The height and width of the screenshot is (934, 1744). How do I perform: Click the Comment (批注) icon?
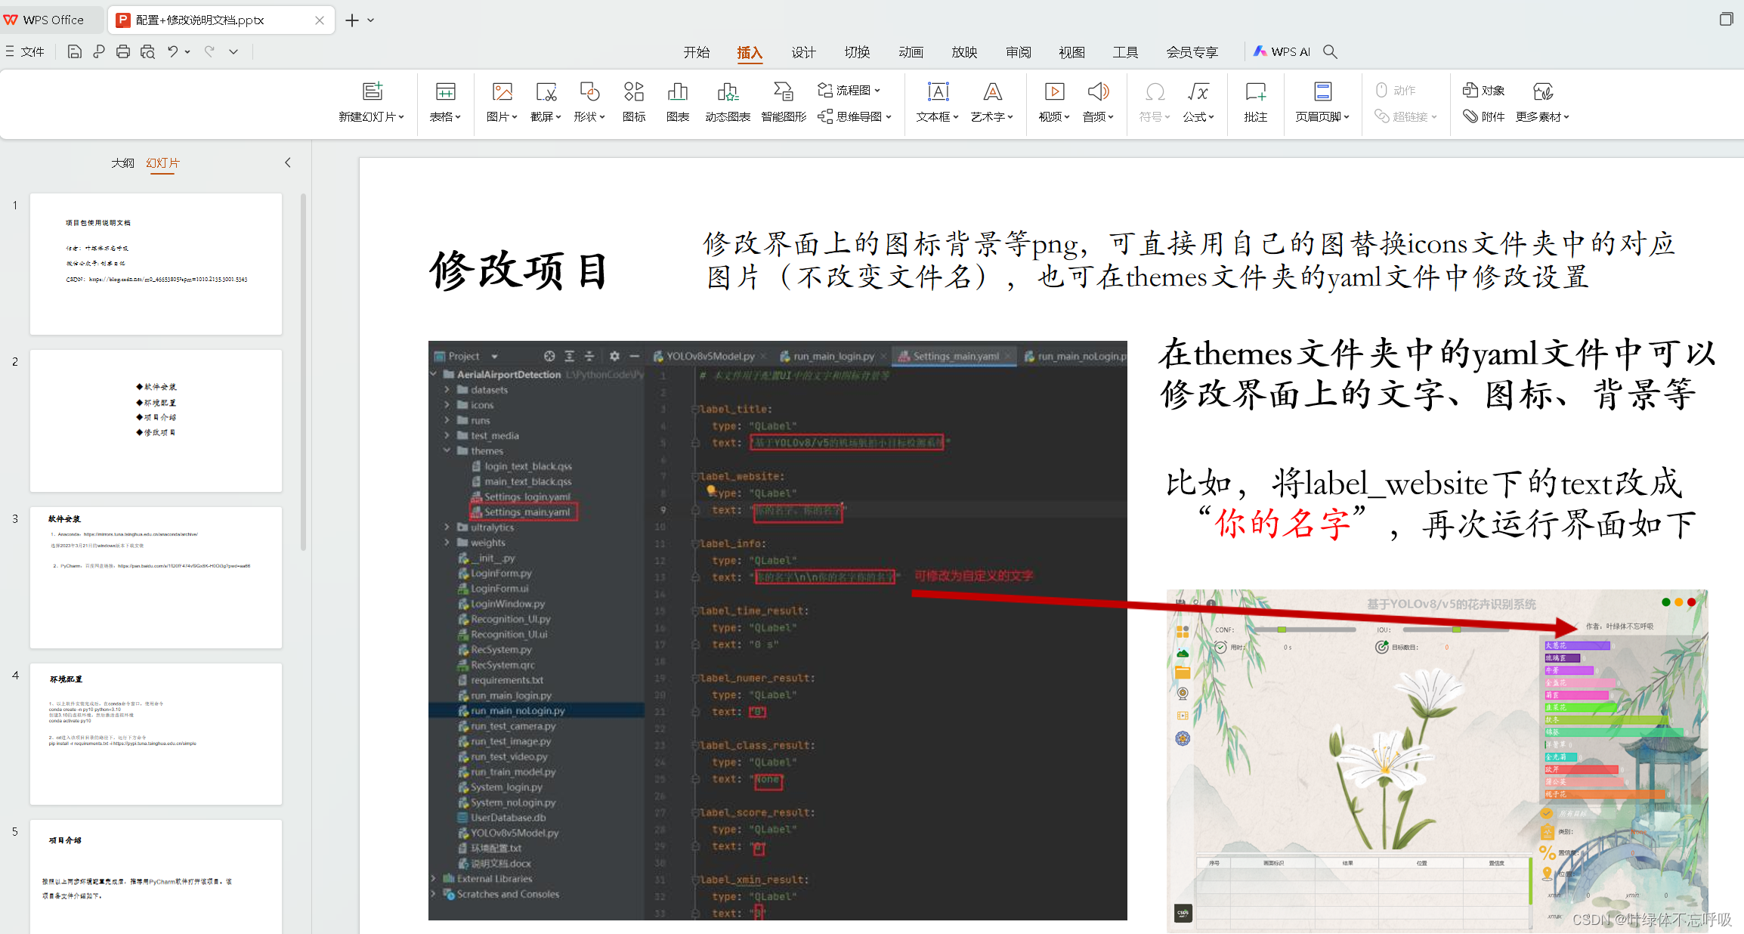1255,92
